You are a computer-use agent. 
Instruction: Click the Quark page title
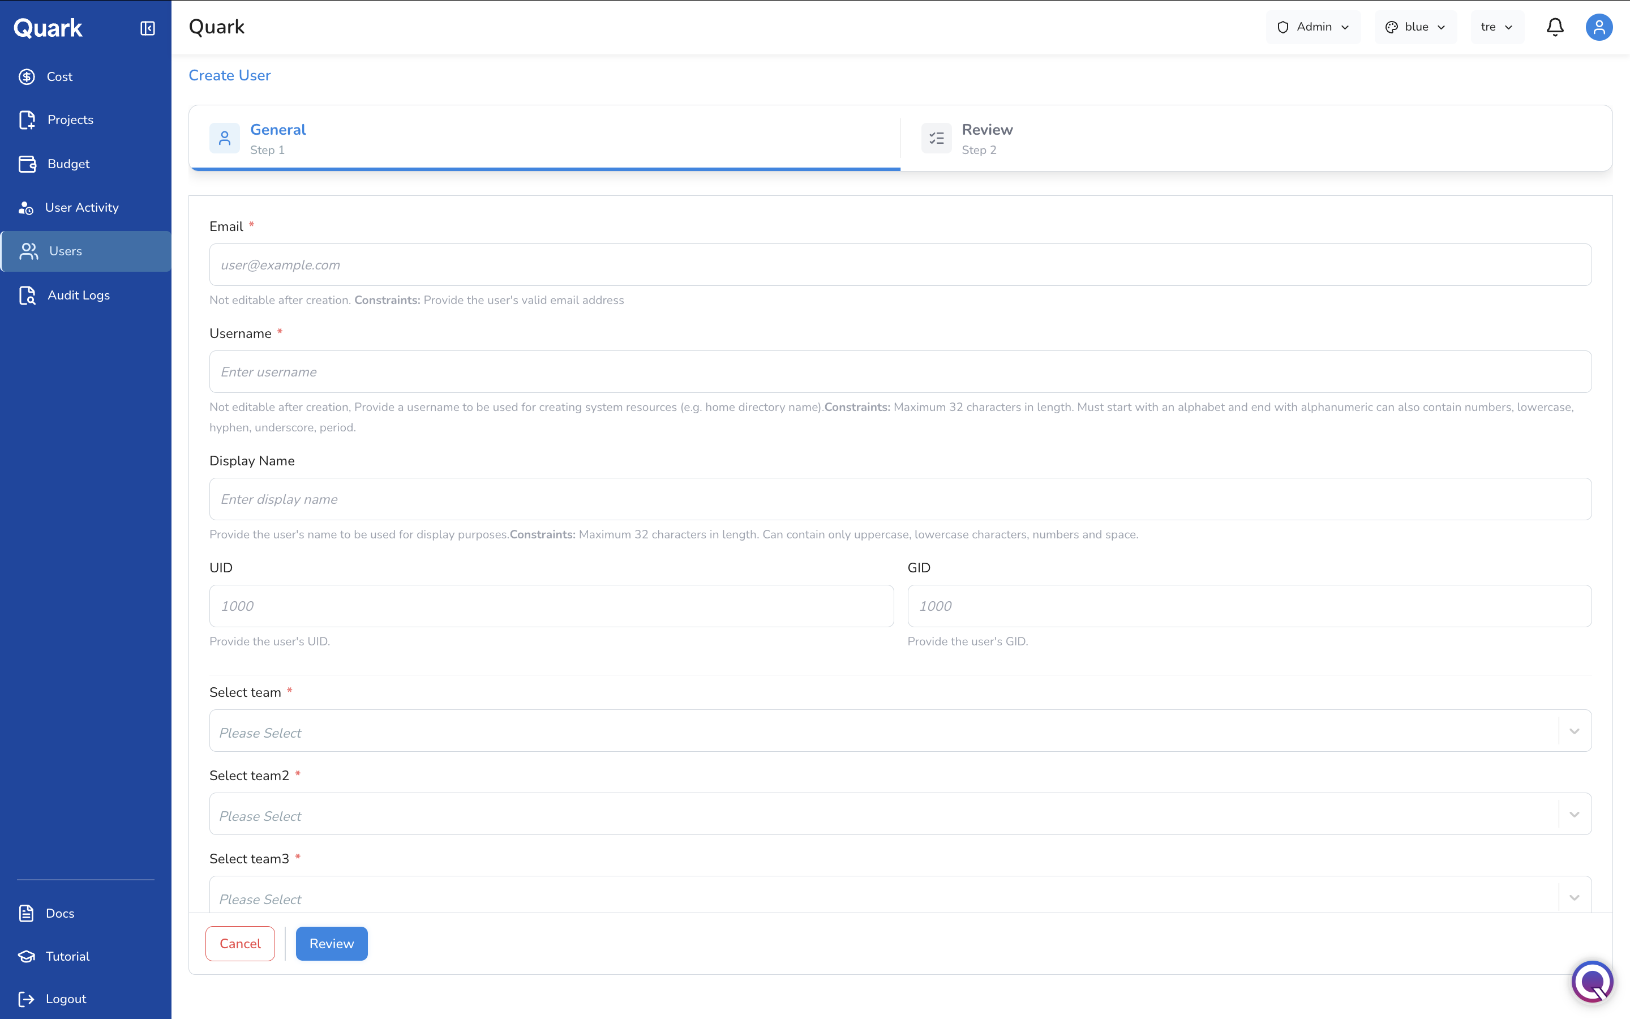pos(216,27)
